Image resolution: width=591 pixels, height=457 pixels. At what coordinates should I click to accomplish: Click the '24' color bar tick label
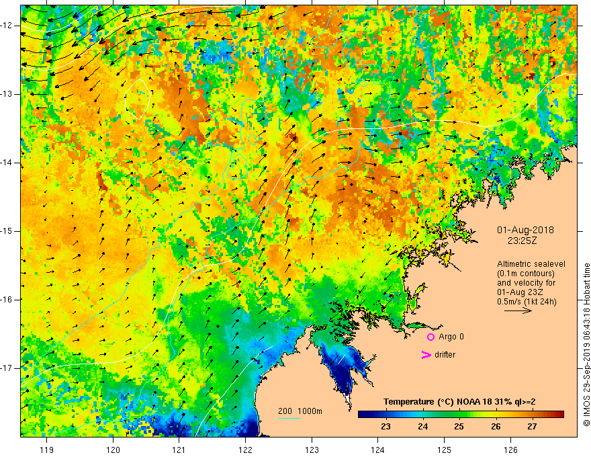(422, 427)
